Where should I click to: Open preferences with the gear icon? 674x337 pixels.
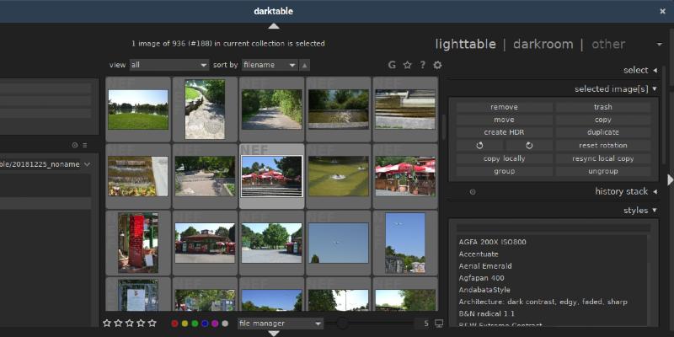pos(437,65)
